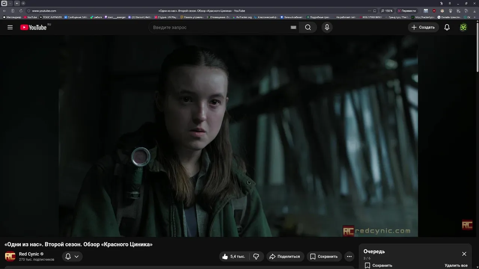Open the address bar three-dot menu
Screen dimensions: 479x269
369,11
